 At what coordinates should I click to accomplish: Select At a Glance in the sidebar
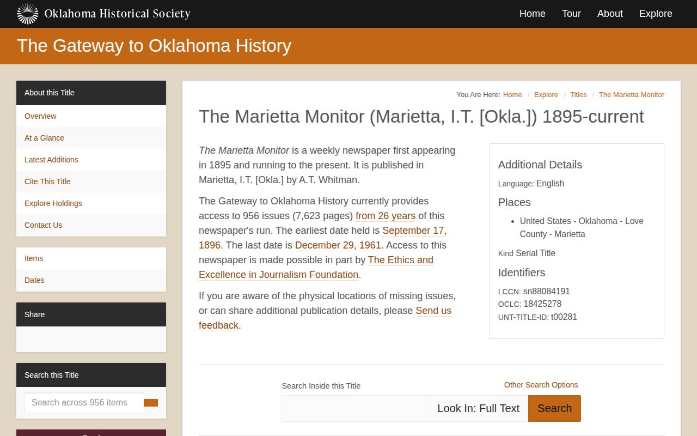pyautogui.click(x=91, y=138)
